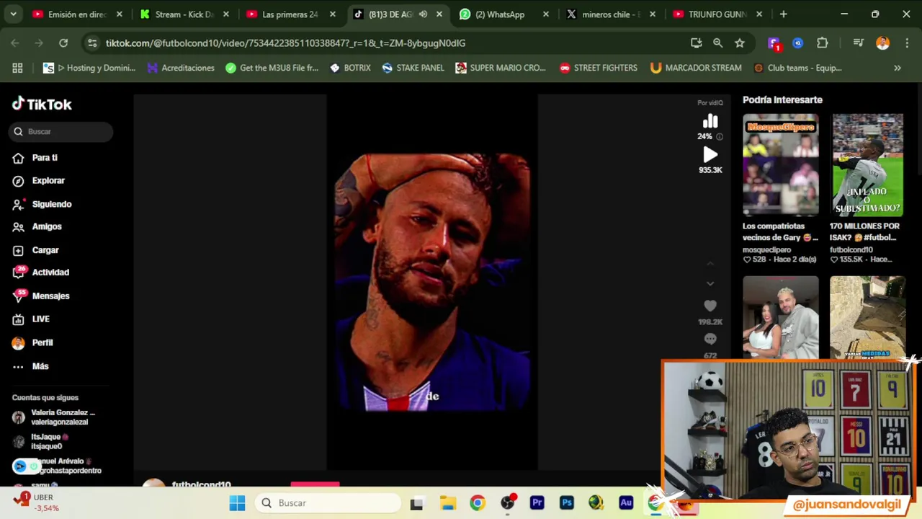View site information icon in address bar
The height and width of the screenshot is (519, 922).
pos(92,43)
